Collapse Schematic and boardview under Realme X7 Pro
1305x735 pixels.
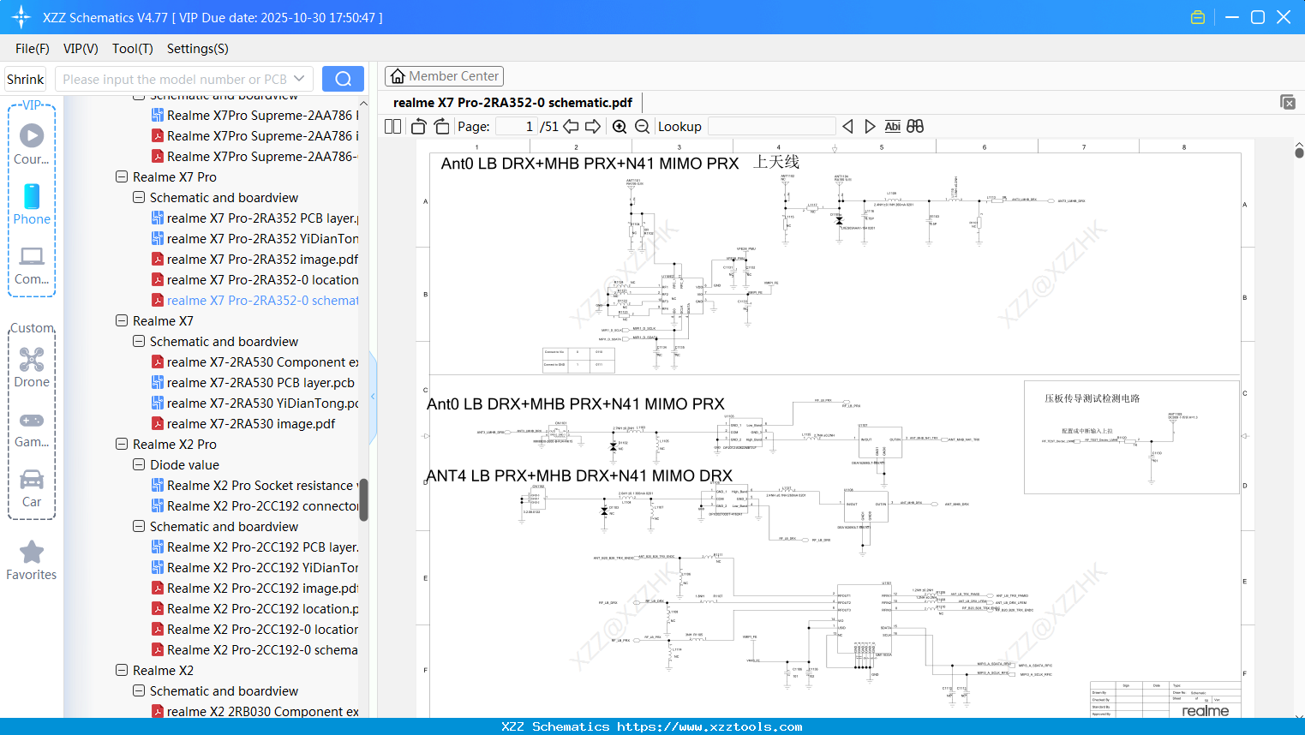pos(139,198)
